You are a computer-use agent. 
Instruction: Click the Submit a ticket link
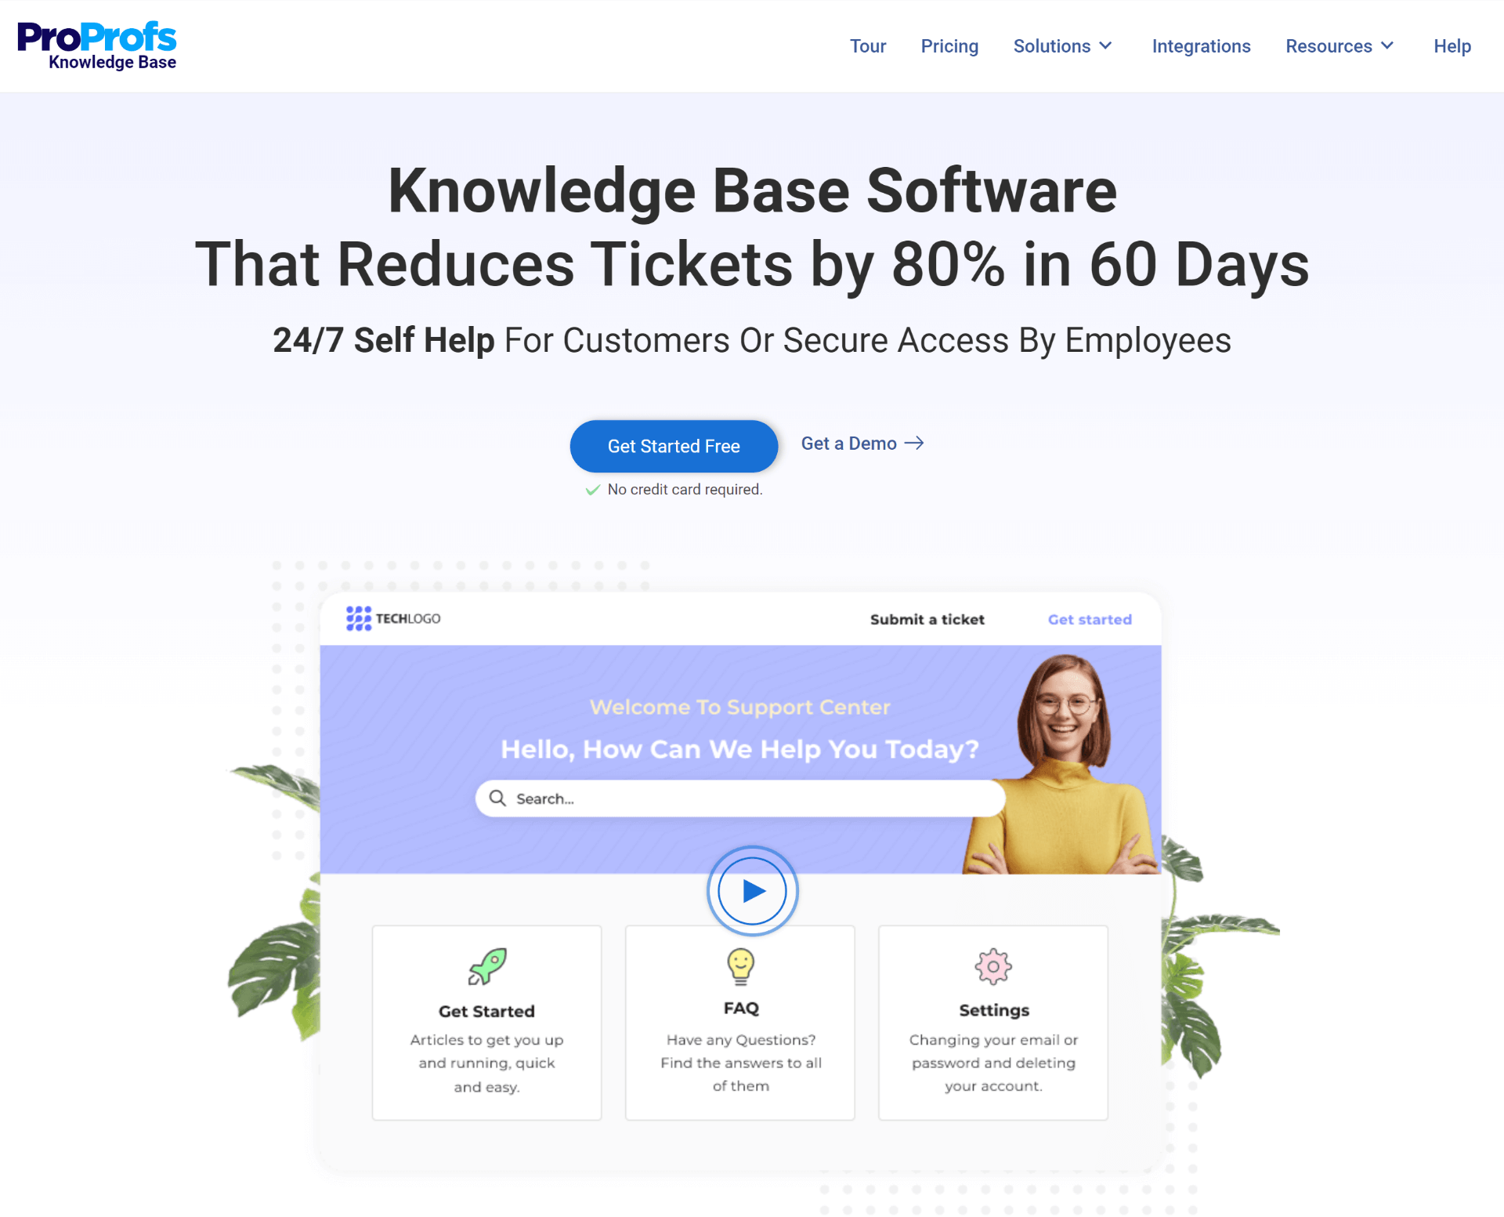[928, 618]
